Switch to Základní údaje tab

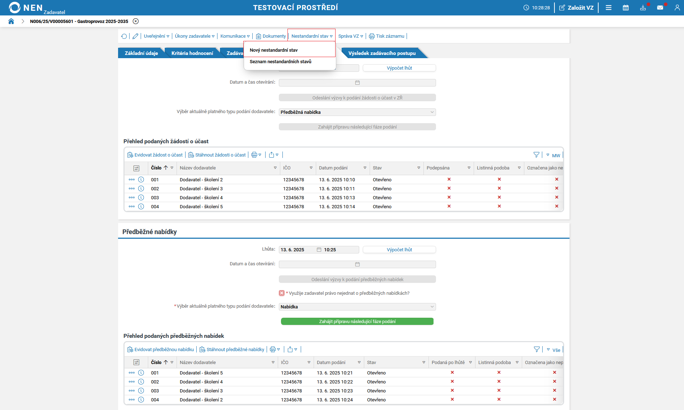pos(141,53)
